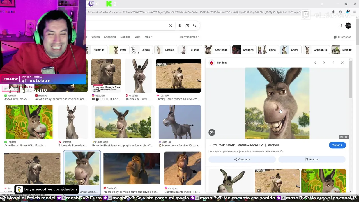Close the image preview panel
Viewport: 359px width, 202px height.
click(x=342, y=63)
